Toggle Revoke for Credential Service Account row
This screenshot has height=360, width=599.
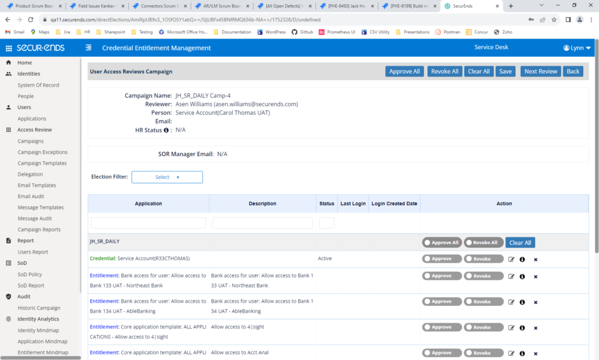click(484, 259)
